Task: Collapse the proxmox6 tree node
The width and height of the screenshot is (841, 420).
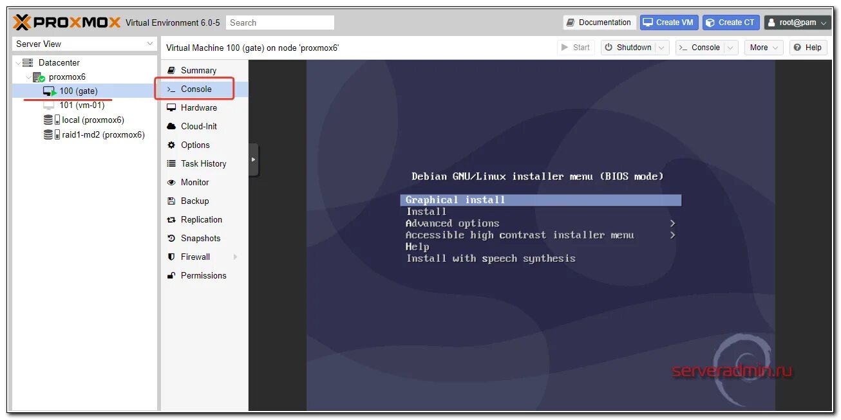Action: (x=28, y=77)
